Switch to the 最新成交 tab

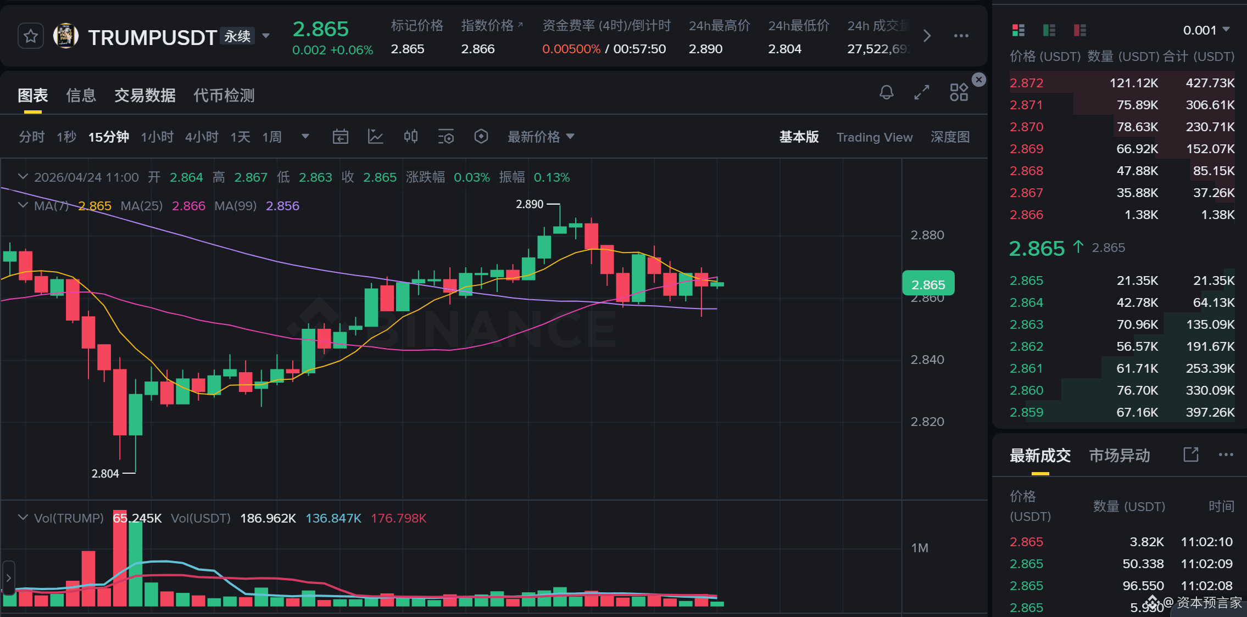tap(1040, 455)
